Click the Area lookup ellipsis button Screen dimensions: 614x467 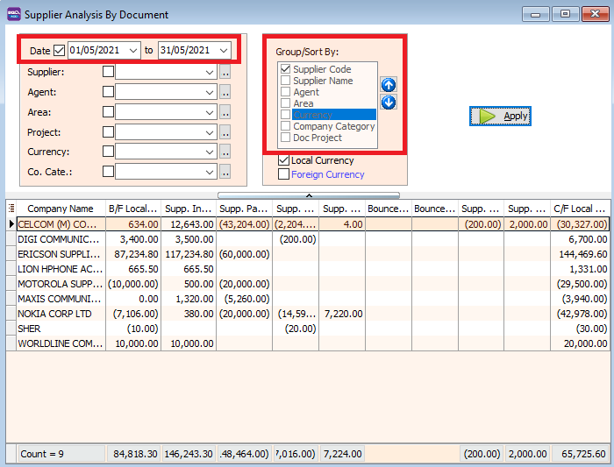225,112
